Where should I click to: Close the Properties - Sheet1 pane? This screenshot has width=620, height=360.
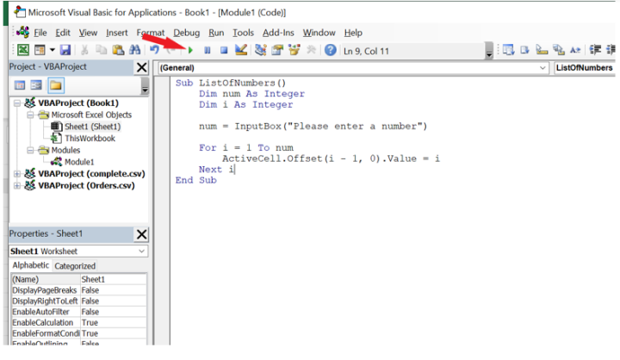tap(141, 234)
